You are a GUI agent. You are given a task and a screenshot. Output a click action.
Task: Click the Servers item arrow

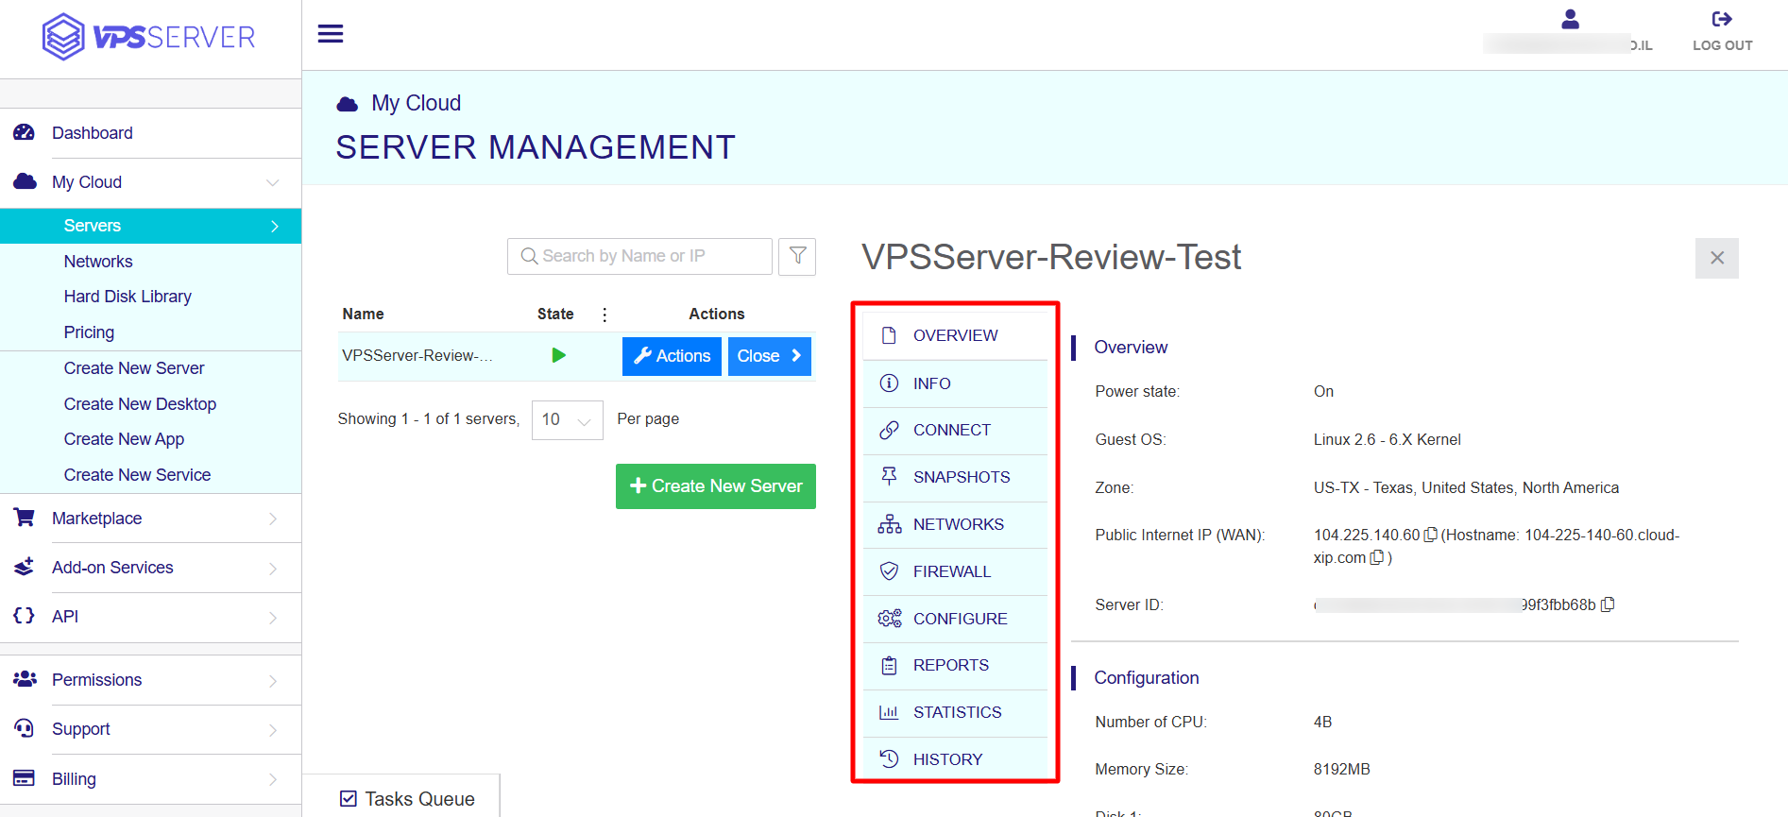[275, 226]
